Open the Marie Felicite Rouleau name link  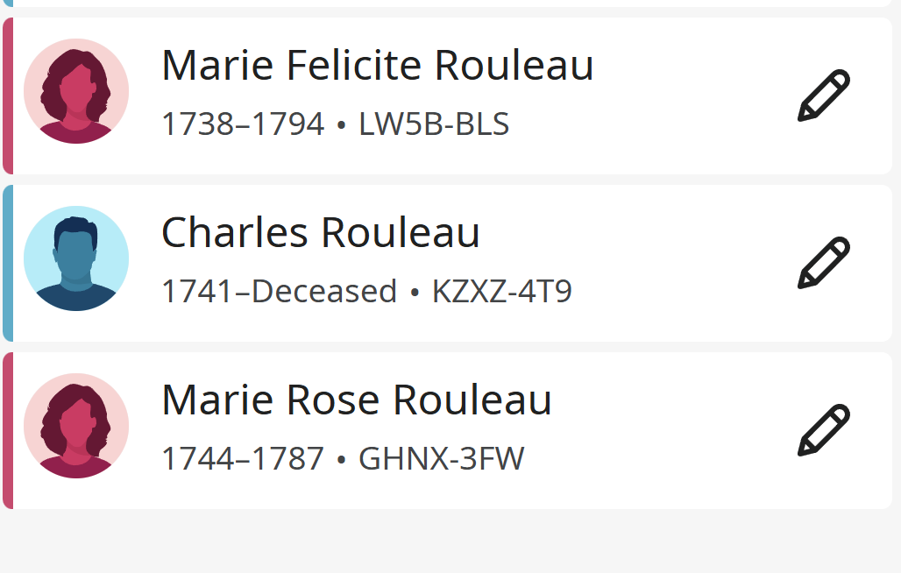point(378,65)
